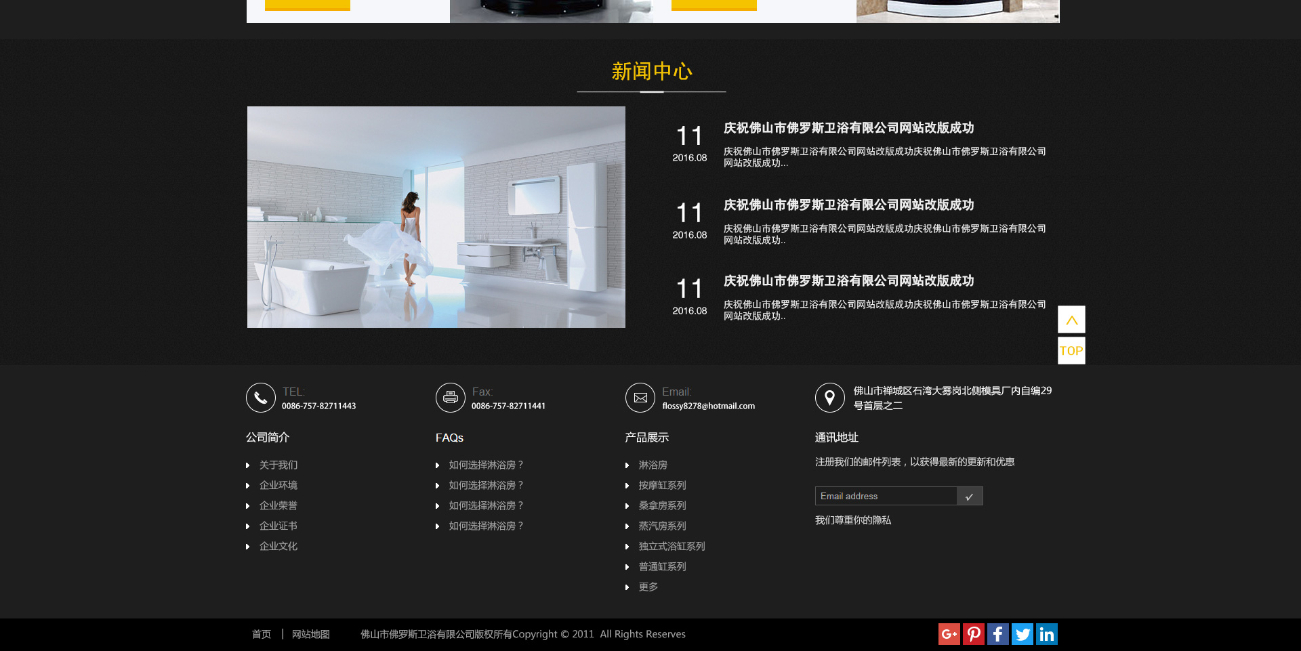Click the LinkedIn icon in footer

coord(1047,634)
